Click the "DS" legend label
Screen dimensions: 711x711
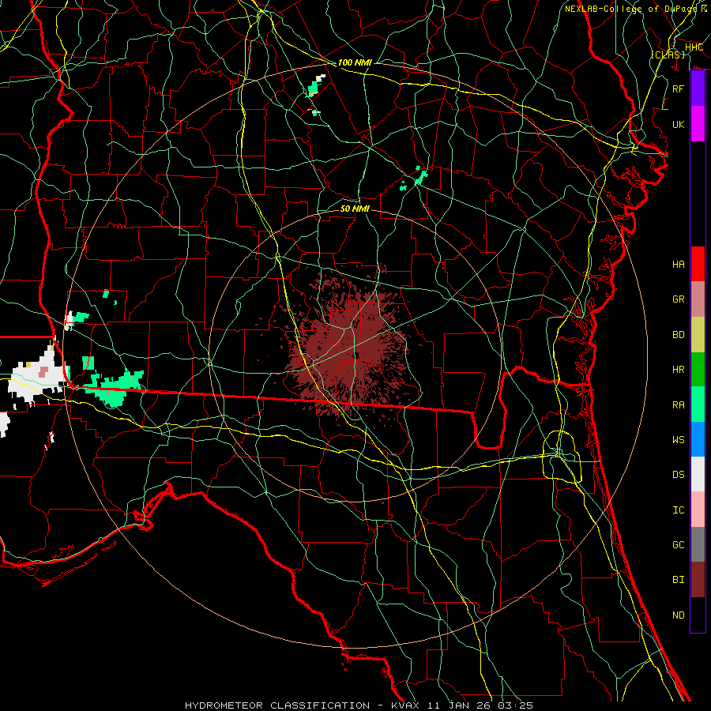point(678,474)
